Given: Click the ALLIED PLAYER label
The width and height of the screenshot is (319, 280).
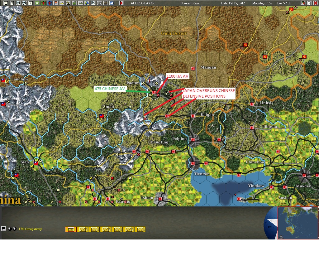Looking at the screenshot, I should (x=143, y=3).
